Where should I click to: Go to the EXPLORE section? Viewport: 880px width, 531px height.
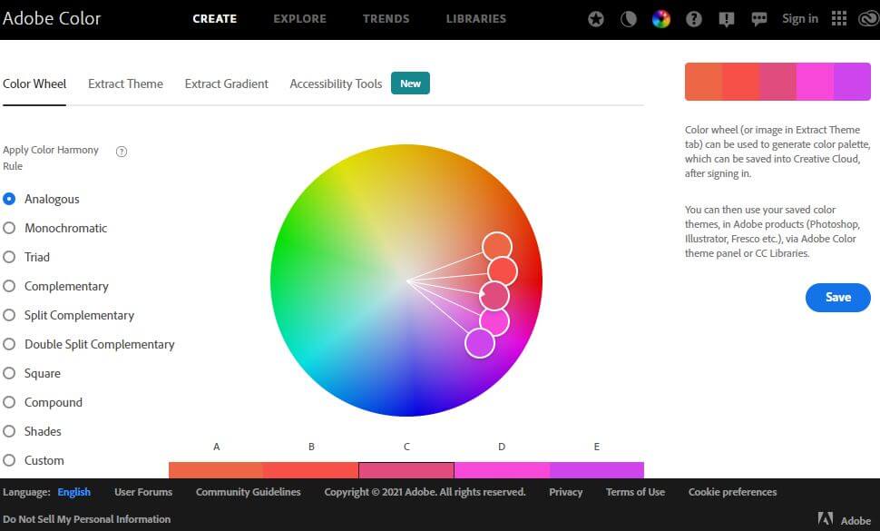click(x=299, y=18)
